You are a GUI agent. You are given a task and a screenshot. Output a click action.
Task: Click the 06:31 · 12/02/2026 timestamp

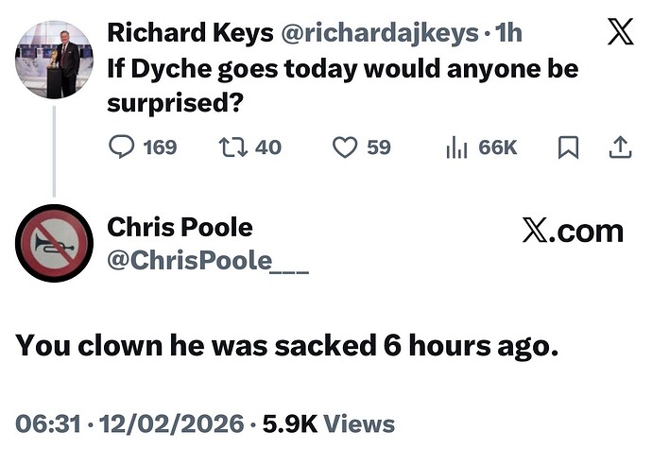tap(129, 424)
